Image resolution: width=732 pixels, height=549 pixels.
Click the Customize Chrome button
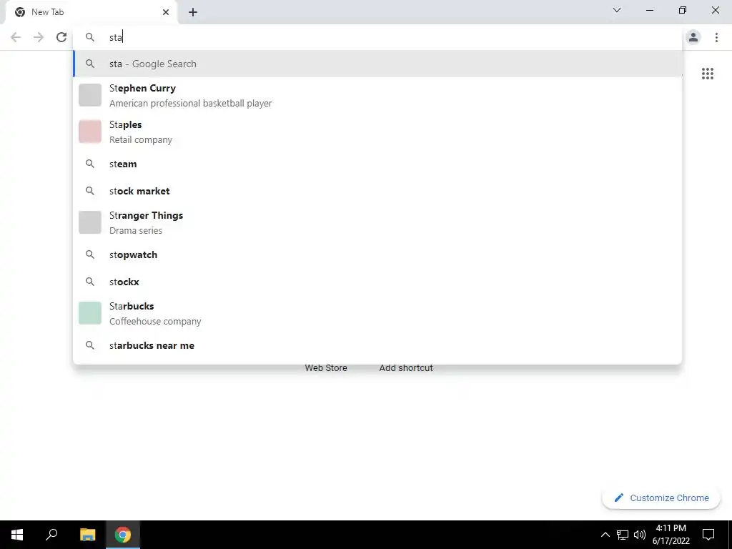coord(661,498)
